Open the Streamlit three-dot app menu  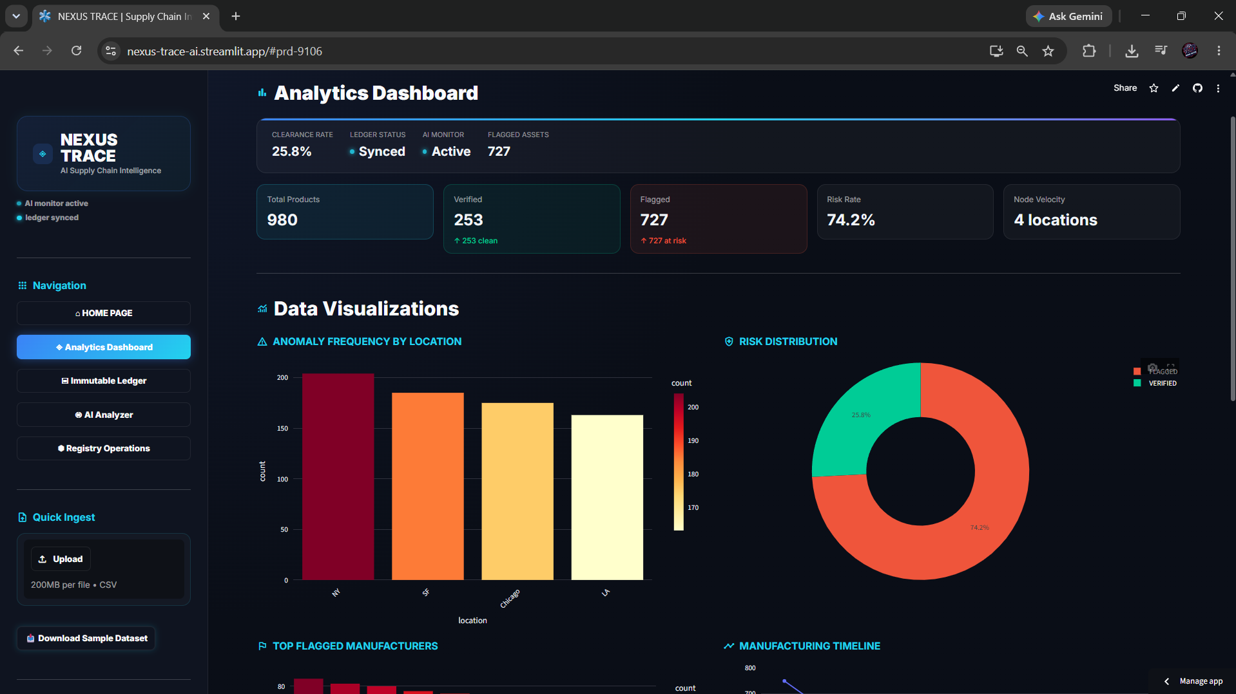click(1218, 88)
